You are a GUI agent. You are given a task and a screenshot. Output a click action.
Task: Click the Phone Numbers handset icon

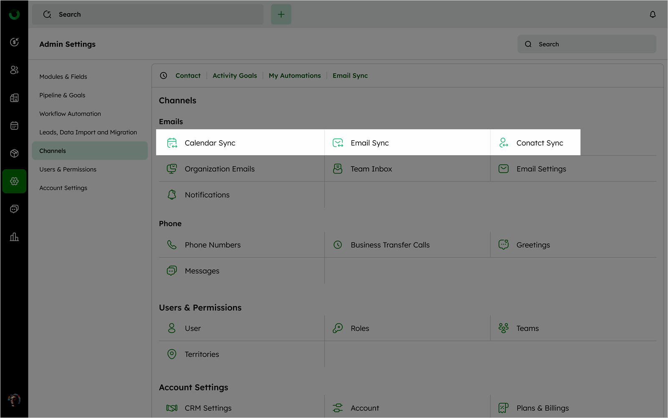(172, 245)
